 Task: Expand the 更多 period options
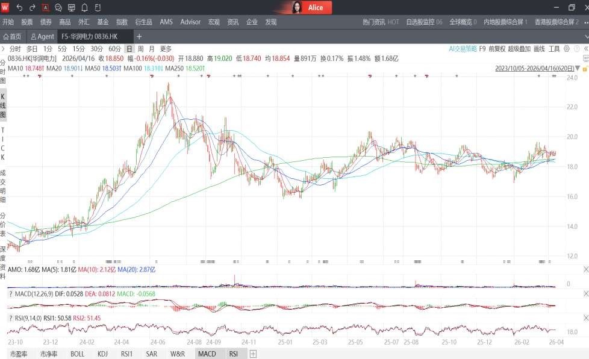tap(166, 49)
